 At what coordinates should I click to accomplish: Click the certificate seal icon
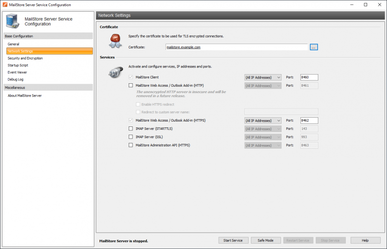115,41
